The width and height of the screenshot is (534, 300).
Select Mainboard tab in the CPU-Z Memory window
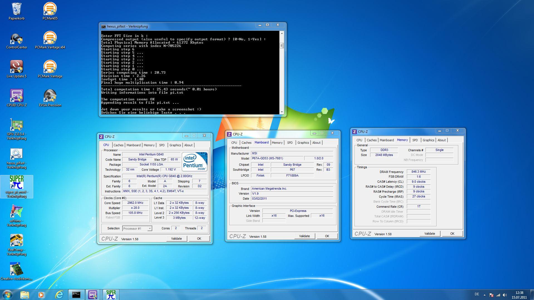(x=387, y=140)
